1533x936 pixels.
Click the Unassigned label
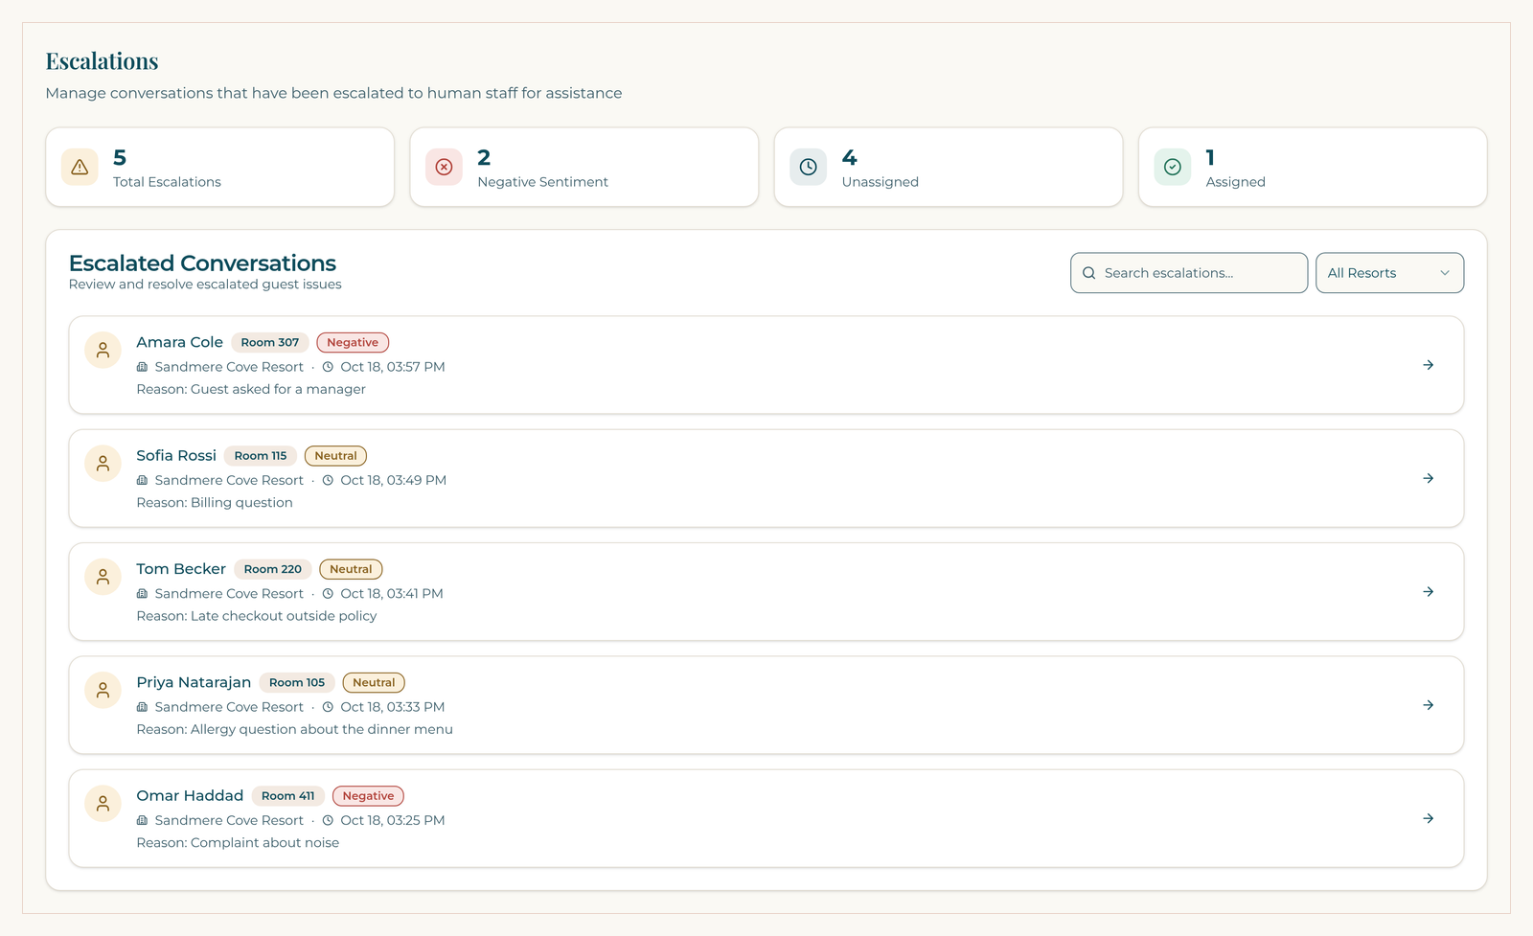[880, 182]
